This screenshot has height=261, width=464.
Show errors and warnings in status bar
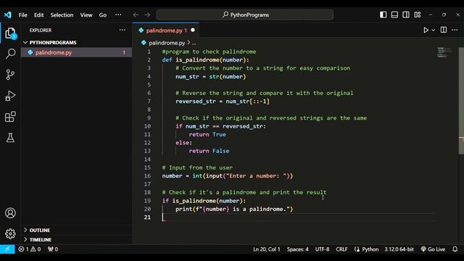tap(30, 249)
